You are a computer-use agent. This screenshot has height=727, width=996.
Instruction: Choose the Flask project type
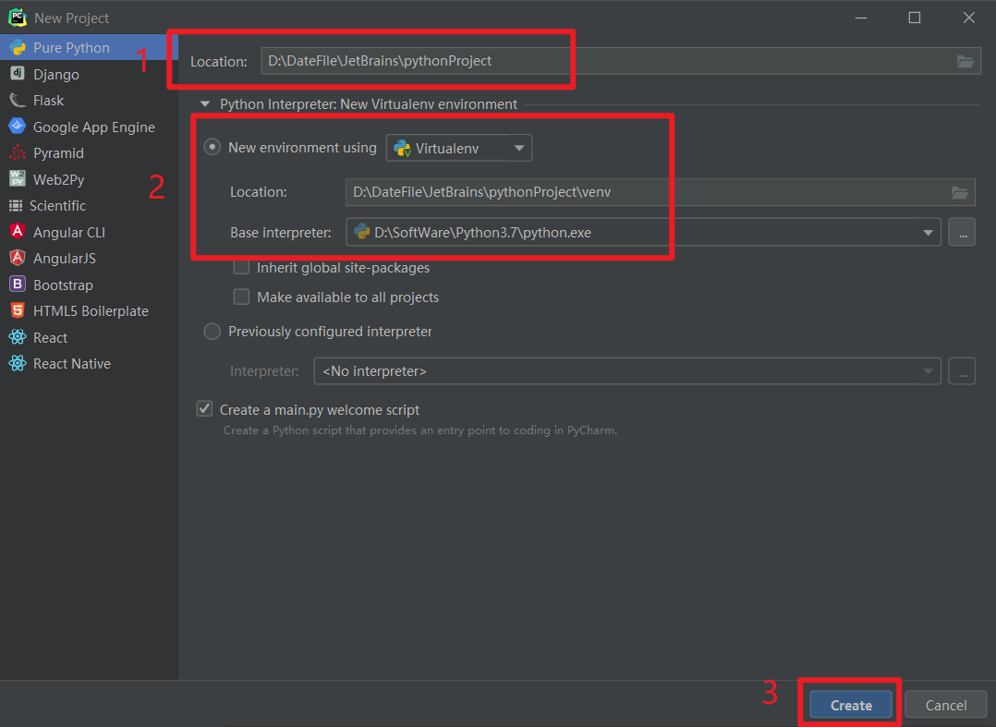[x=89, y=101]
